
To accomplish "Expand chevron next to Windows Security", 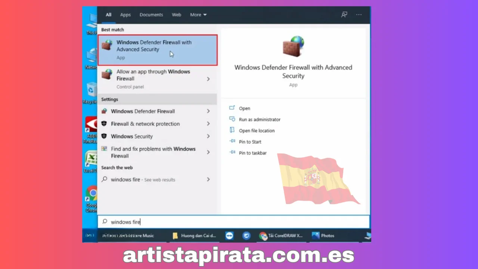I will [x=208, y=136].
